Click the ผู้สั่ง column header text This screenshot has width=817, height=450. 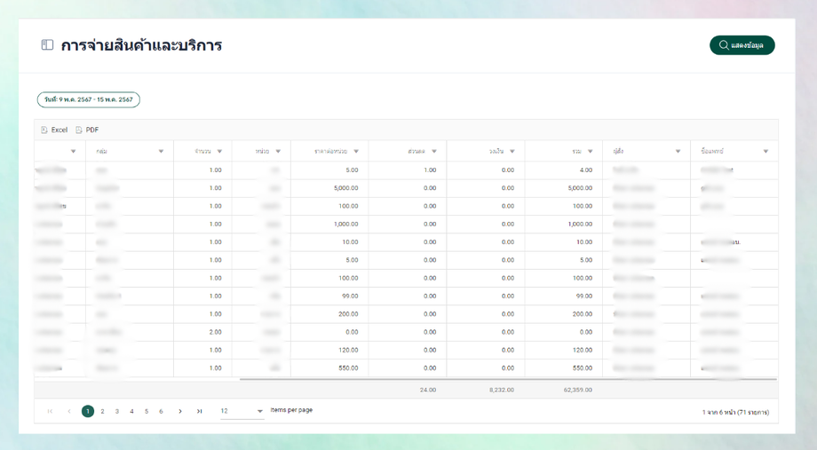tap(618, 151)
